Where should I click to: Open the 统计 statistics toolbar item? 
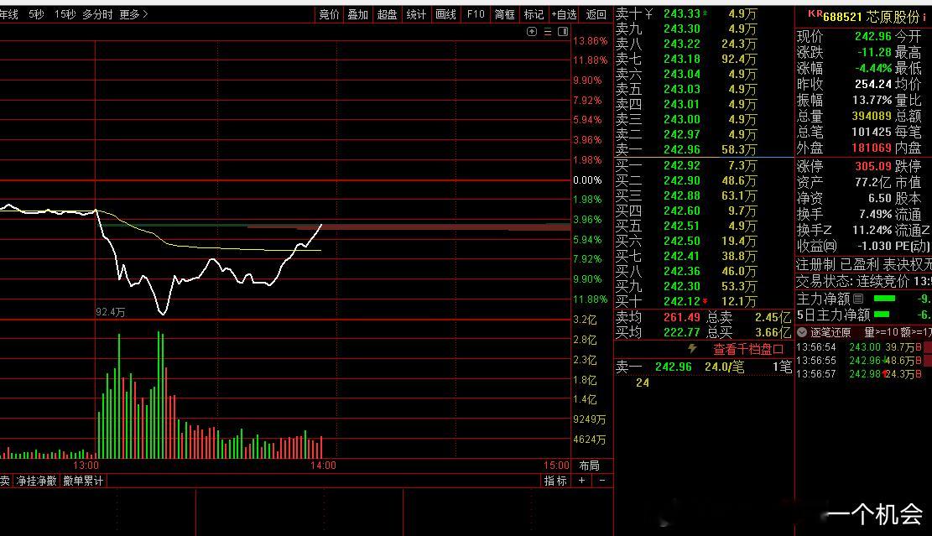point(416,14)
